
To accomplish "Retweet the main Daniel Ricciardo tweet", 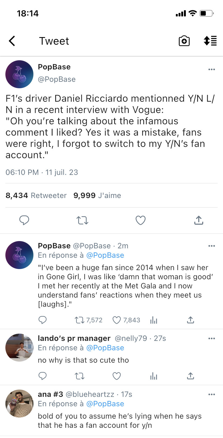I will (82, 220).
